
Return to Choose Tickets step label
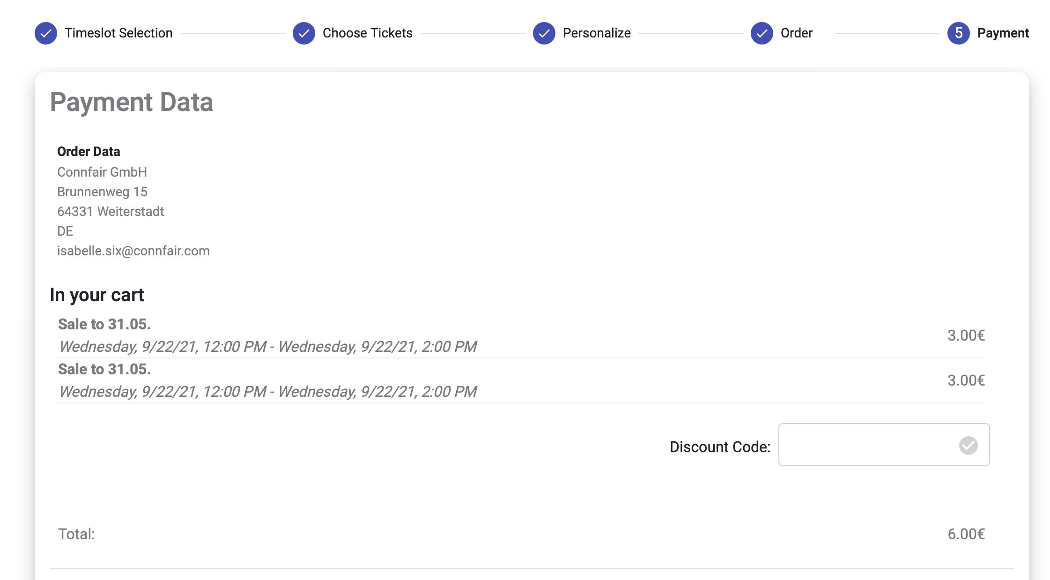tap(367, 33)
